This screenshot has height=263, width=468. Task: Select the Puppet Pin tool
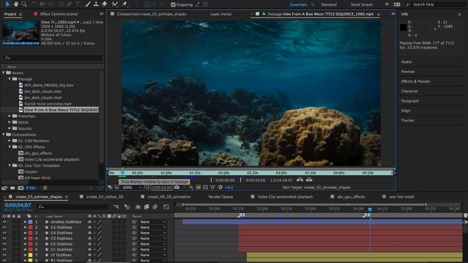[125, 4]
